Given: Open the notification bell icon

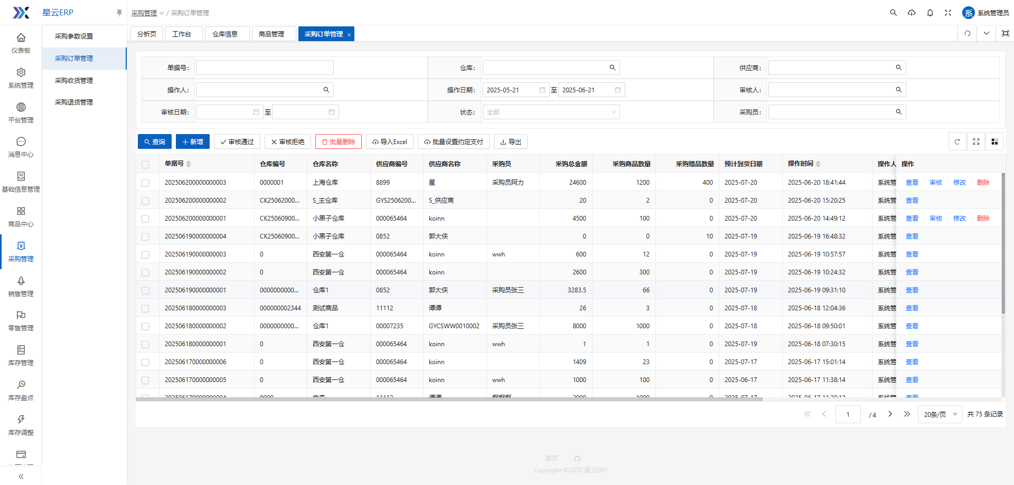Looking at the screenshot, I should click(930, 13).
